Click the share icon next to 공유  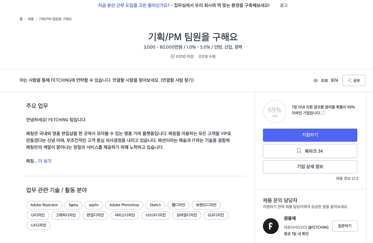click(349, 80)
